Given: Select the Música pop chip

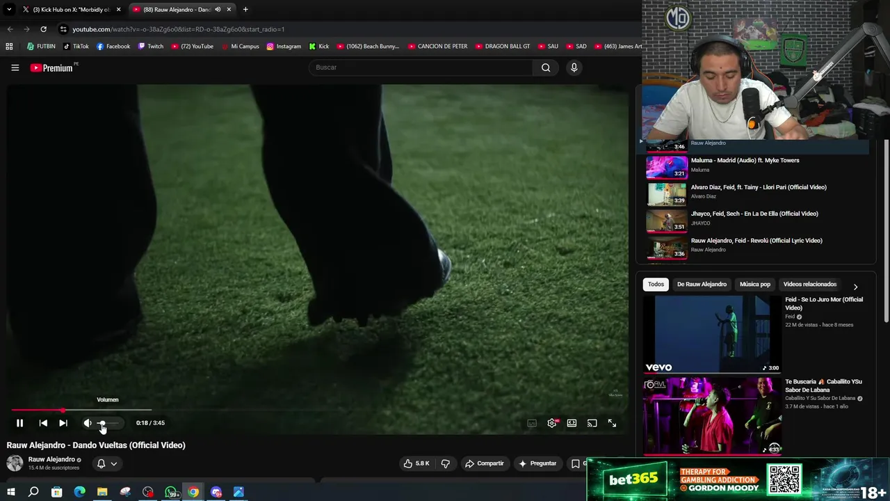Looking at the screenshot, I should [755, 285].
